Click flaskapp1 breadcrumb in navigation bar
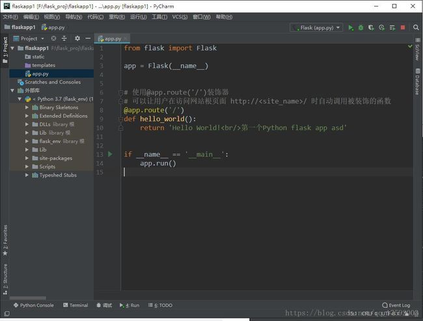Image resolution: width=423 pixels, height=321 pixels. point(20,27)
